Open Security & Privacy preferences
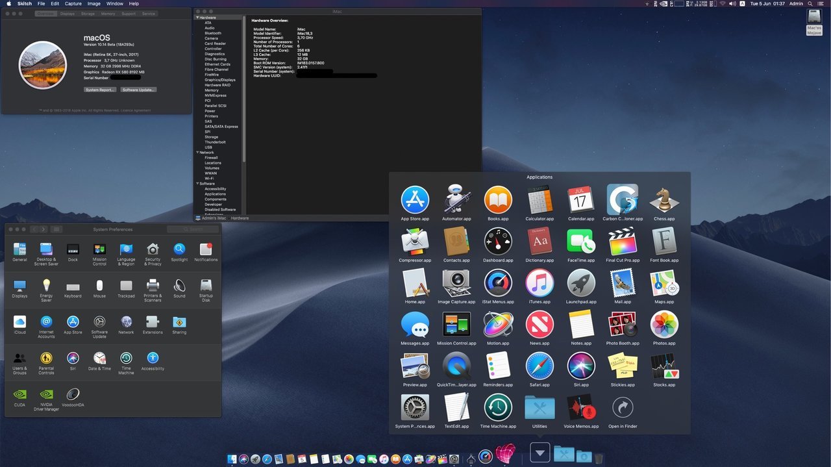Screen dimensions: 831x467 click(x=153, y=254)
